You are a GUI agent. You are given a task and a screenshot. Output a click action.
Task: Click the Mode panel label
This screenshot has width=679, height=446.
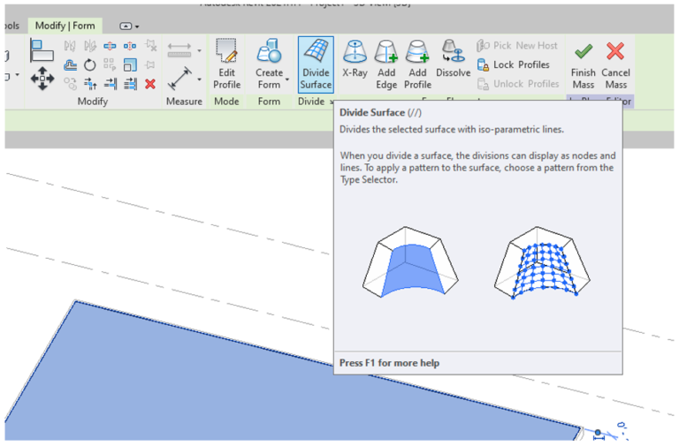point(226,102)
